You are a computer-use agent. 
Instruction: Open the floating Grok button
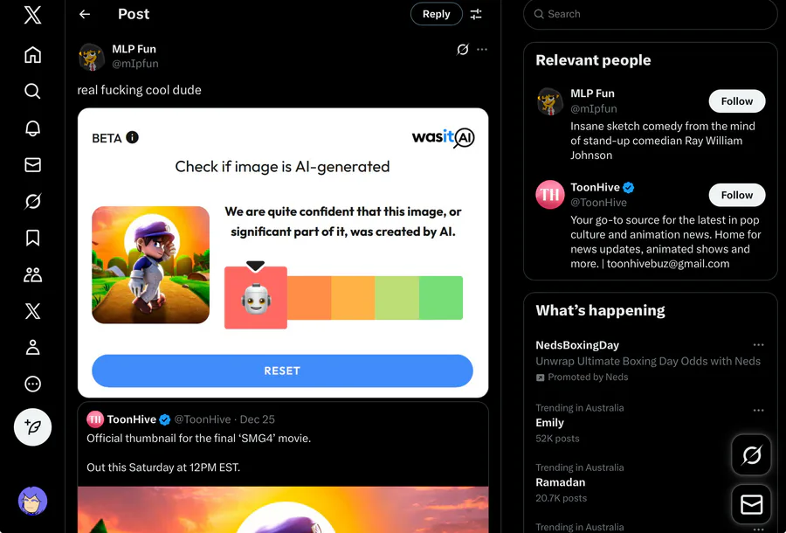[751, 454]
